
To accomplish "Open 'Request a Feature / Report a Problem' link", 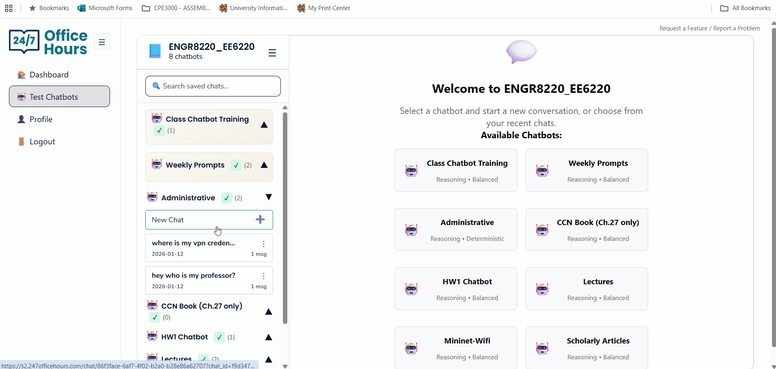I will [709, 28].
